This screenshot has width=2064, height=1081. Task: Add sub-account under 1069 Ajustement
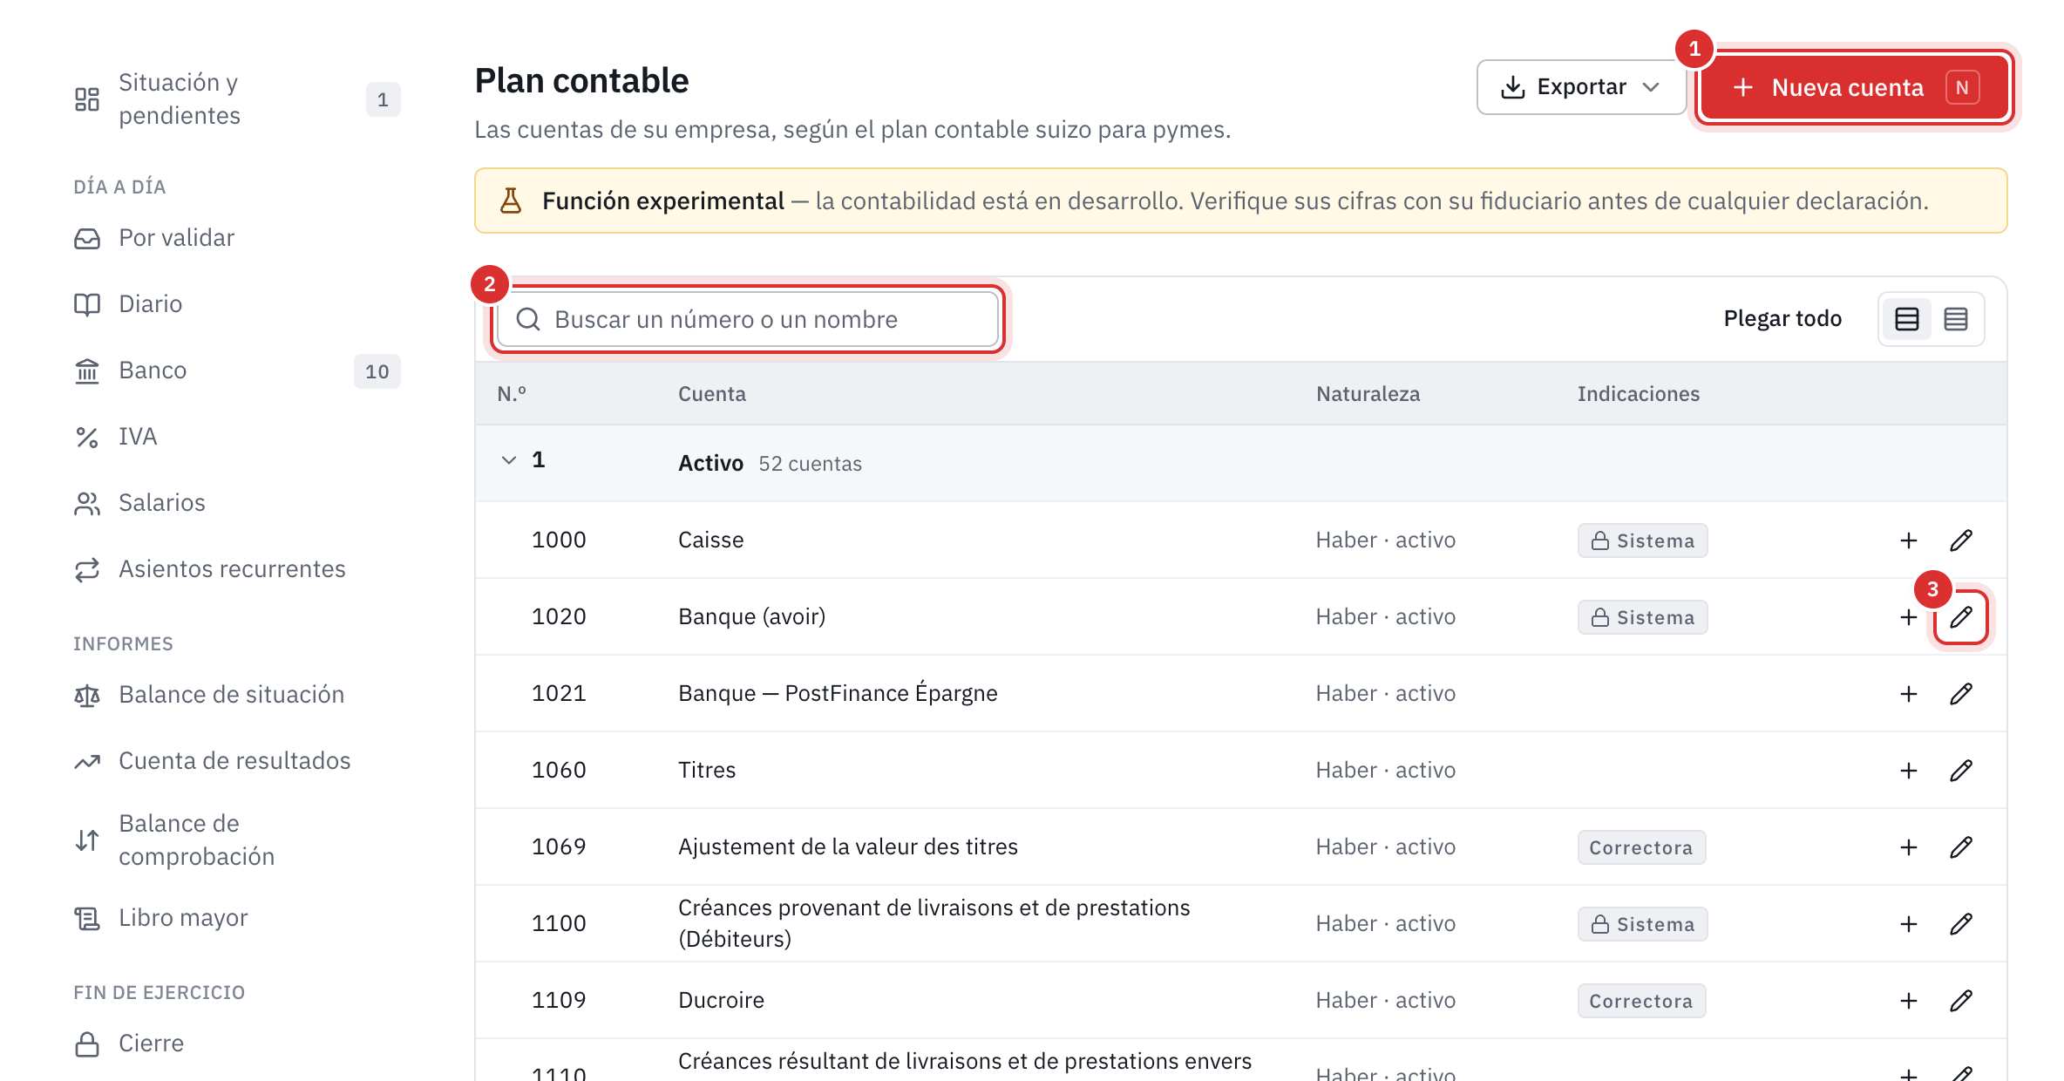tap(1909, 847)
